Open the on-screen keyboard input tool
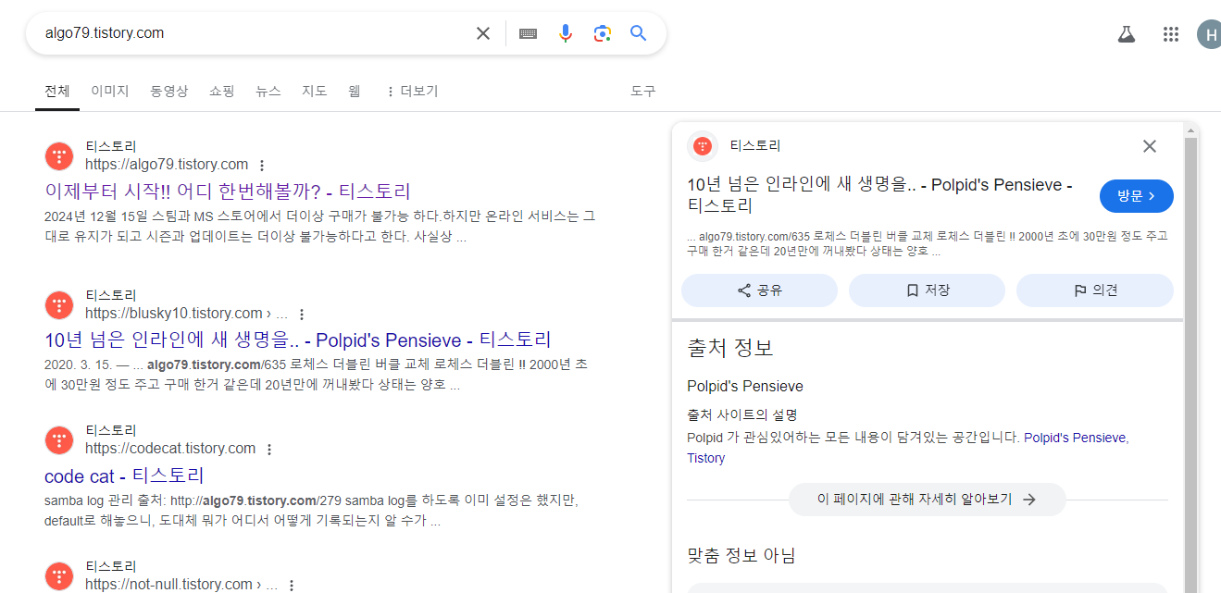 (528, 33)
